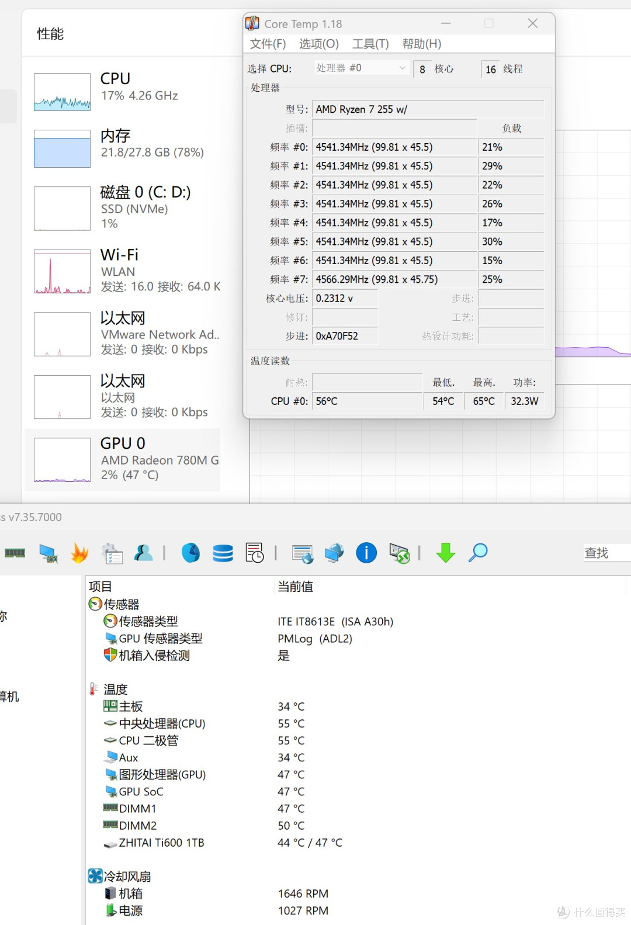
Task: Click the 频率 #5 load 30% value
Action: pyautogui.click(x=511, y=241)
